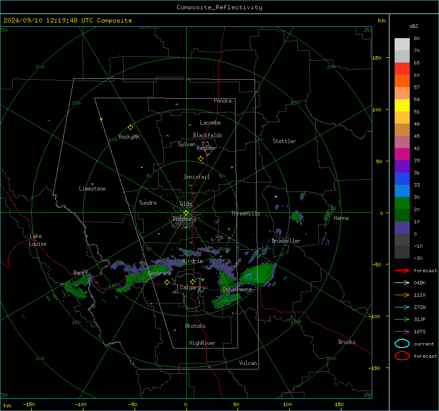This screenshot has height=411, width=439.
Task: Click the Limestone label
Action: 92,189
